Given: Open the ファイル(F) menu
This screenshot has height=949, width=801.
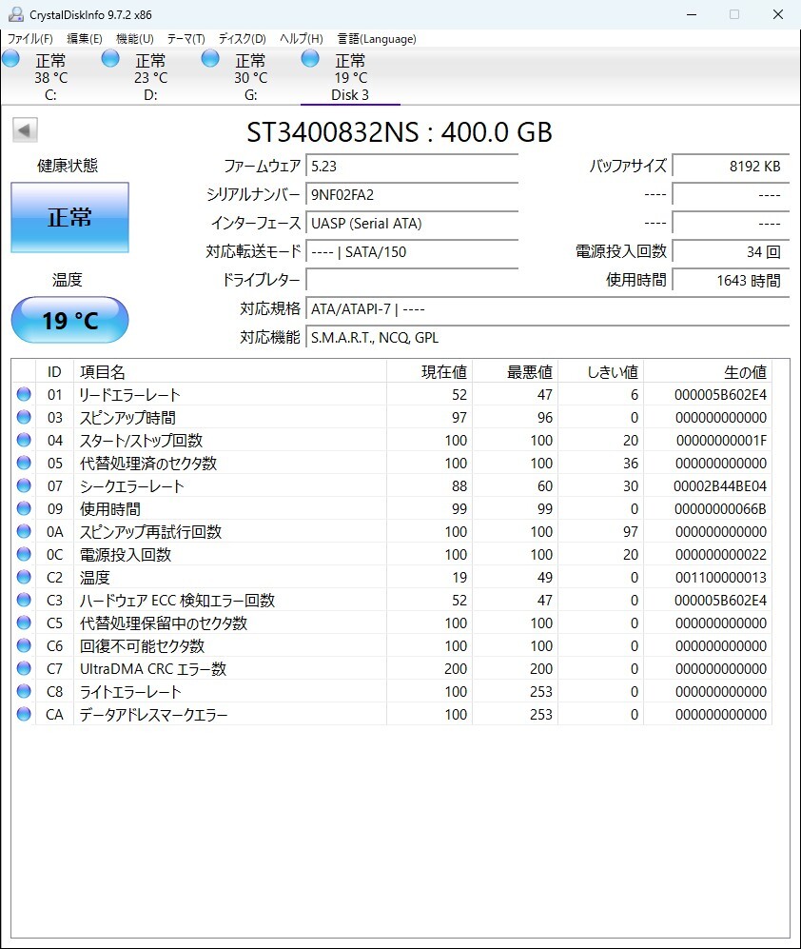Looking at the screenshot, I should coord(30,39).
